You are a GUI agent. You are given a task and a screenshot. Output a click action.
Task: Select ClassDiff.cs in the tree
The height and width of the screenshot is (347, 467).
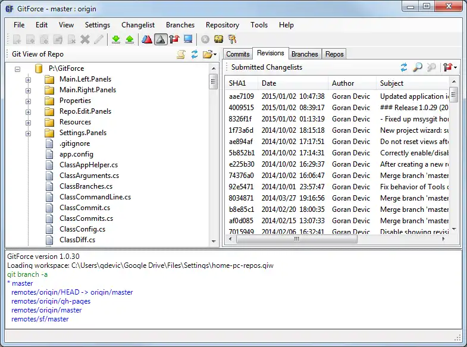coord(77,240)
